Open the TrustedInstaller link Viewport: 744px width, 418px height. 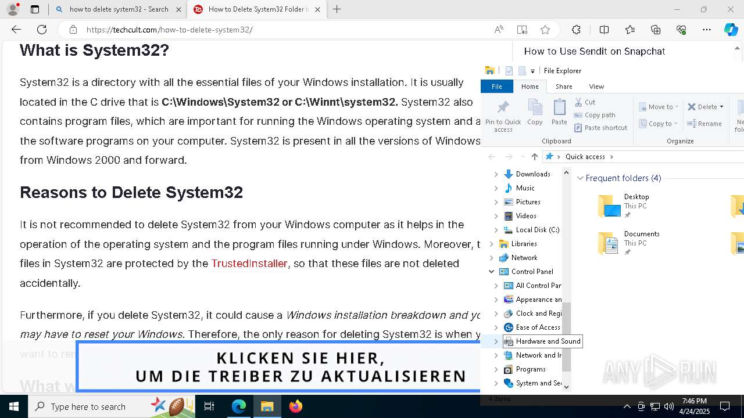pyautogui.click(x=249, y=264)
